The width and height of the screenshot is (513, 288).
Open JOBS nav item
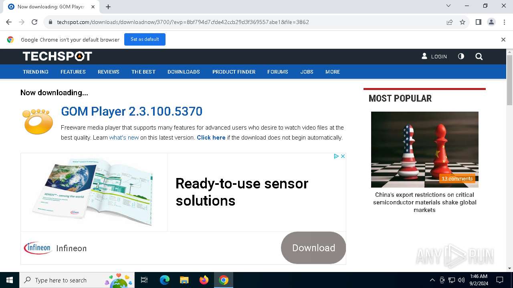point(307,72)
